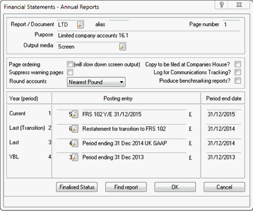Open lookup for Last (Transition) posting entry
253x211 pixels.
point(75,129)
